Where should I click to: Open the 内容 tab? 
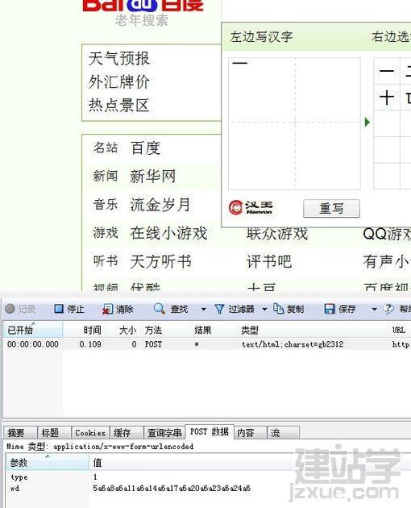click(249, 433)
